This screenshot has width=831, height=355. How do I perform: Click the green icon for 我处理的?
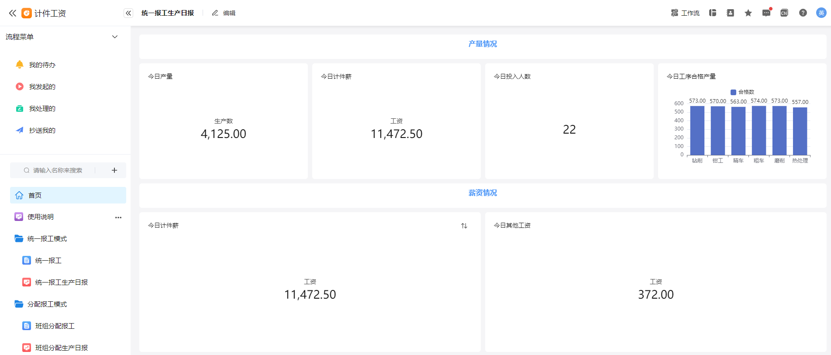(x=20, y=108)
